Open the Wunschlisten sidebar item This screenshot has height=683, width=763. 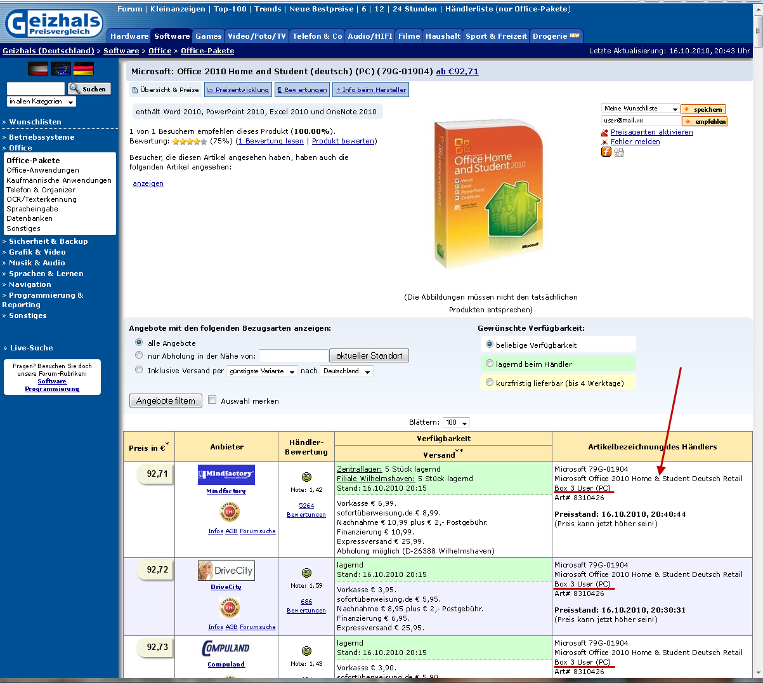pyautogui.click(x=35, y=122)
